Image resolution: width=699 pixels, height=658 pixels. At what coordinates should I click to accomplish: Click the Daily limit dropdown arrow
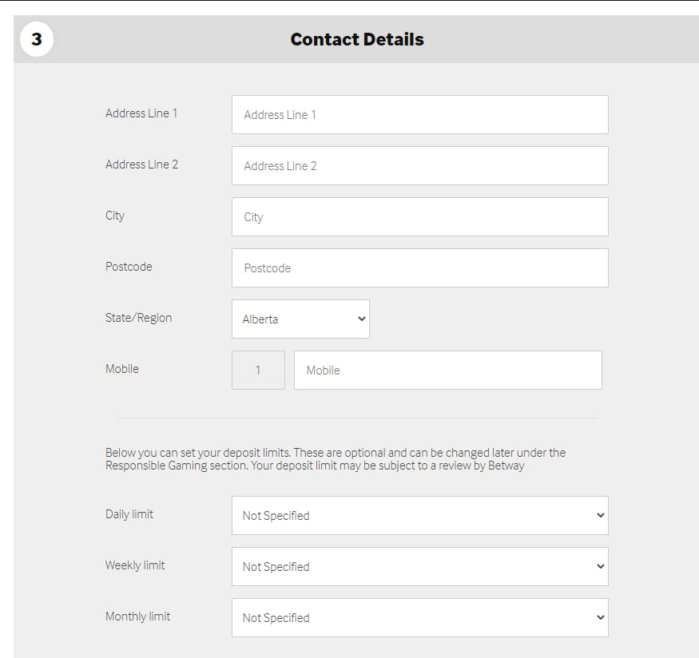click(601, 515)
